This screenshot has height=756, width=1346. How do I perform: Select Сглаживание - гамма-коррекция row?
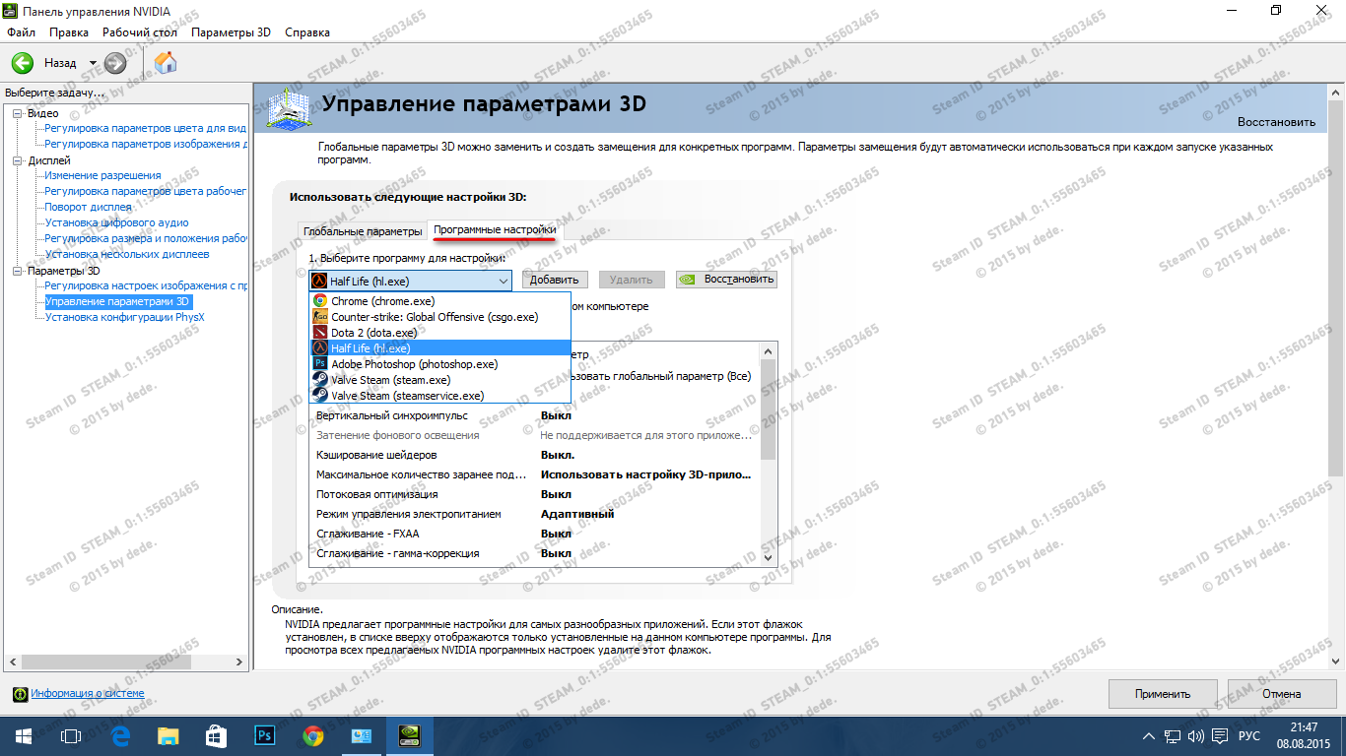[535, 553]
